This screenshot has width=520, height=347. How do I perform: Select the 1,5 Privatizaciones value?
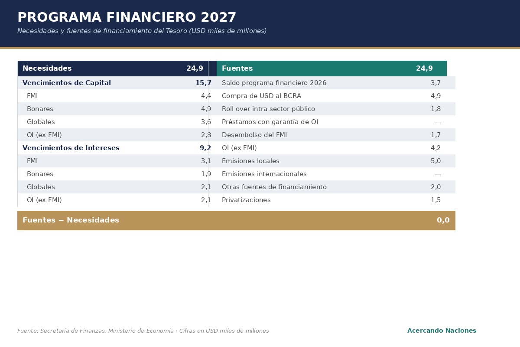coord(435,200)
